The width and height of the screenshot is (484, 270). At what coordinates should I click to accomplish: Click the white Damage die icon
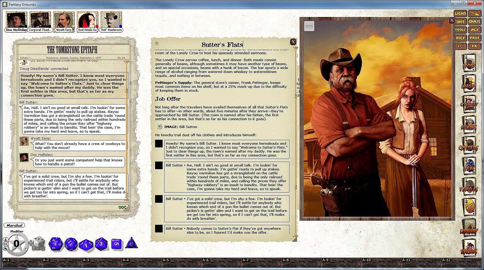(x=39, y=243)
